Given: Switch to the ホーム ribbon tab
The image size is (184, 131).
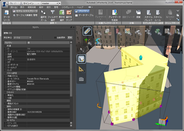Looking at the screenshot, I should pos(14,7).
